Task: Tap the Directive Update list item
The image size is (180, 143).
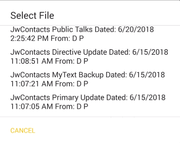Action: pos(90,56)
